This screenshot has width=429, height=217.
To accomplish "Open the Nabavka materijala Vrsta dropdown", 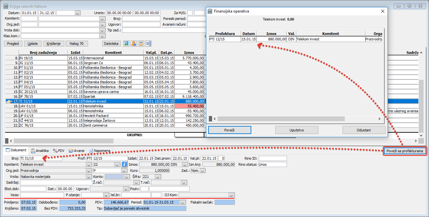I will [x=89, y=177].
